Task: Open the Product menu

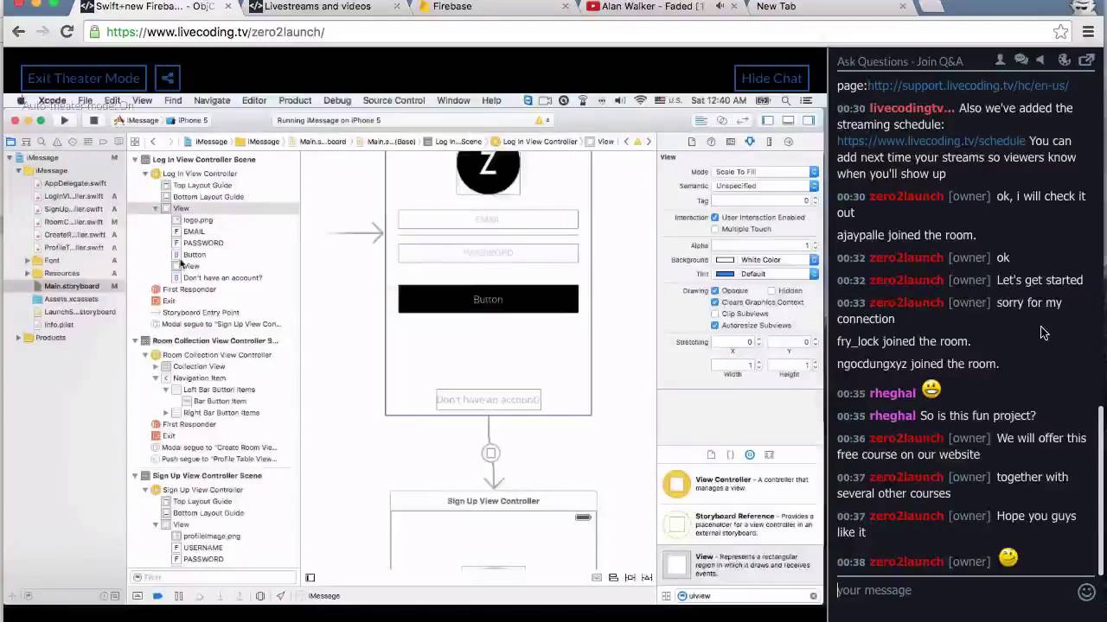Action: coord(295,101)
